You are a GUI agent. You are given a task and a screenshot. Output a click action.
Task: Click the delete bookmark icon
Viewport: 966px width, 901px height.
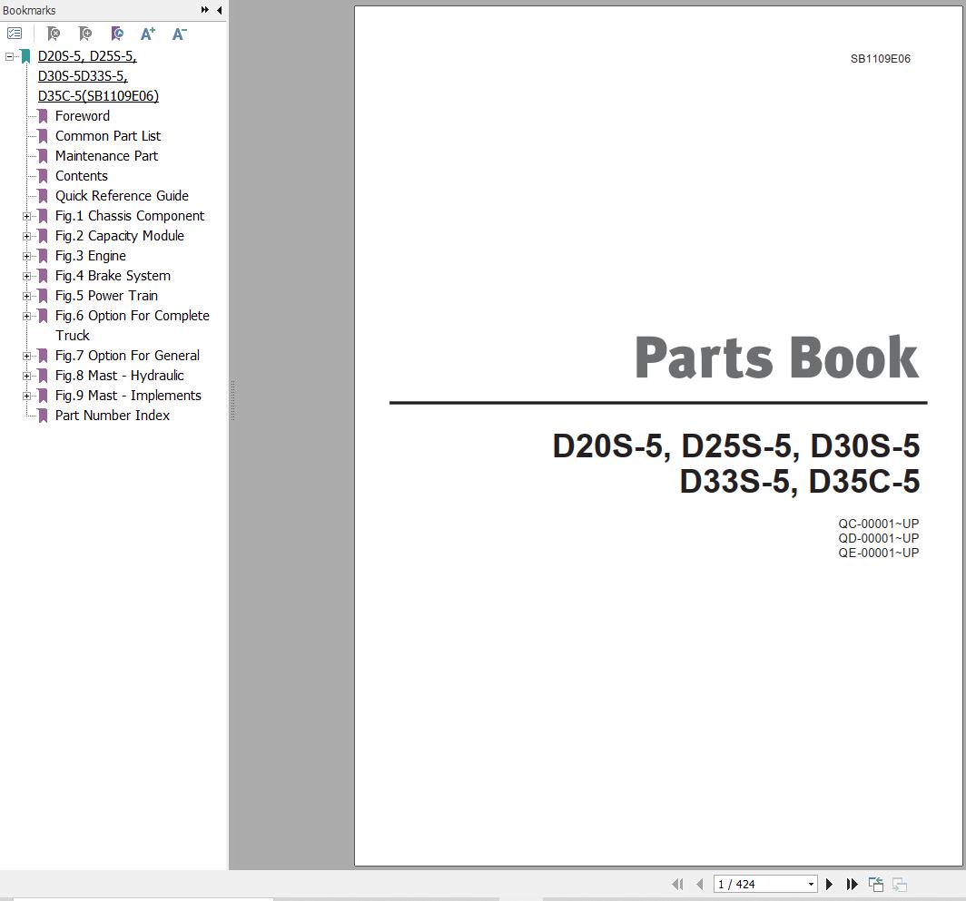pyautogui.click(x=54, y=34)
